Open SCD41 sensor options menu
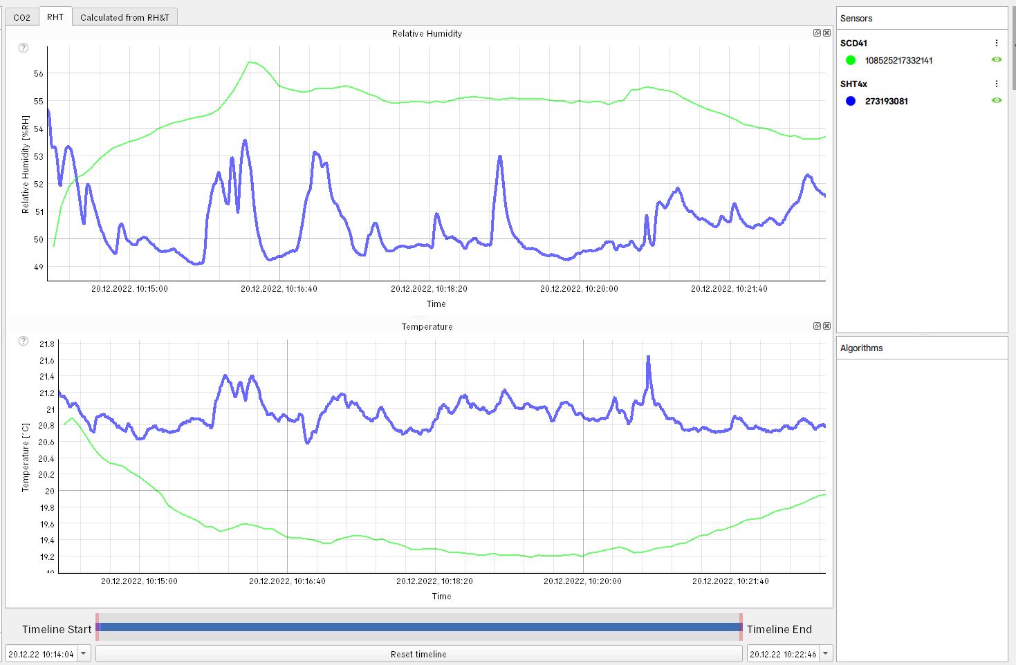The width and height of the screenshot is (1016, 665). (996, 43)
